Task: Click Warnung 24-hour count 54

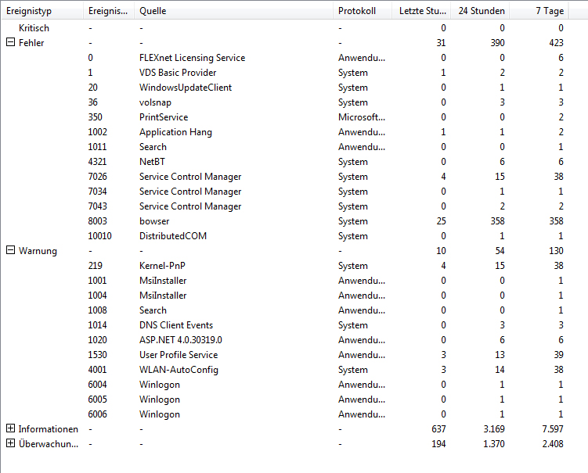Action: (x=500, y=251)
